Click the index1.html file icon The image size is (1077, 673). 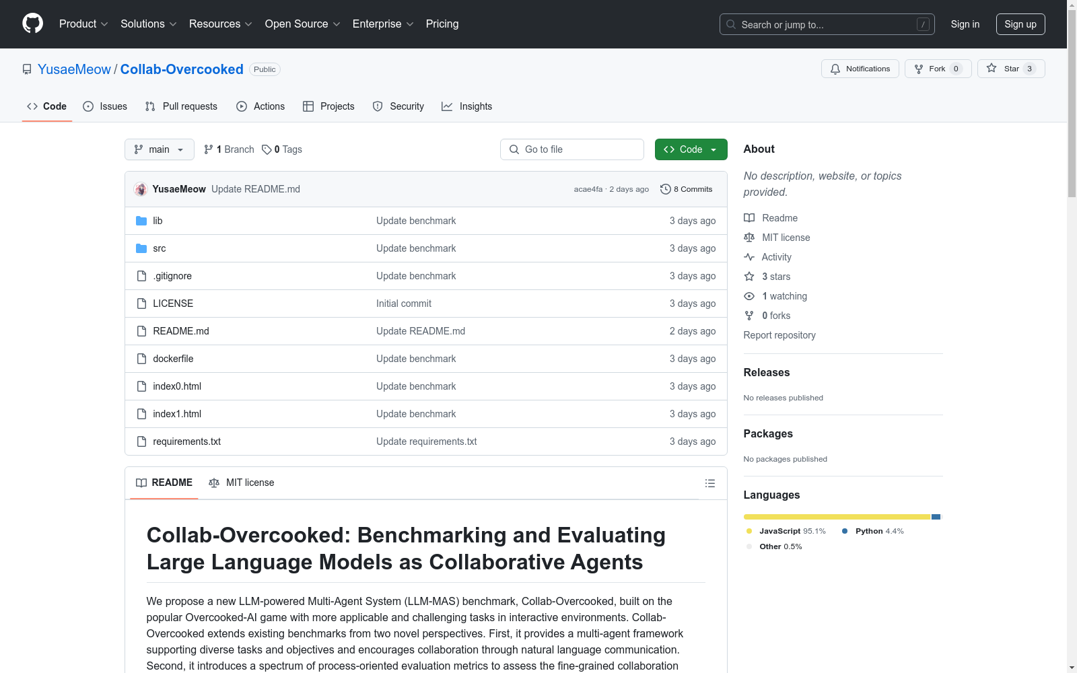click(141, 414)
